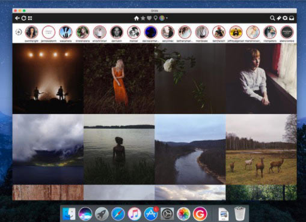
Task: Open App Store with update badge
Action: (x=151, y=214)
